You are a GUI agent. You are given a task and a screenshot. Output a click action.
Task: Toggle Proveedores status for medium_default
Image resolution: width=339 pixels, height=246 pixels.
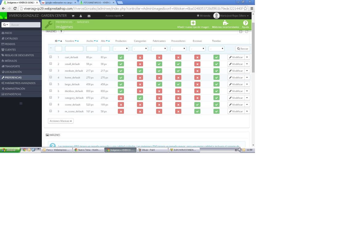(x=178, y=71)
